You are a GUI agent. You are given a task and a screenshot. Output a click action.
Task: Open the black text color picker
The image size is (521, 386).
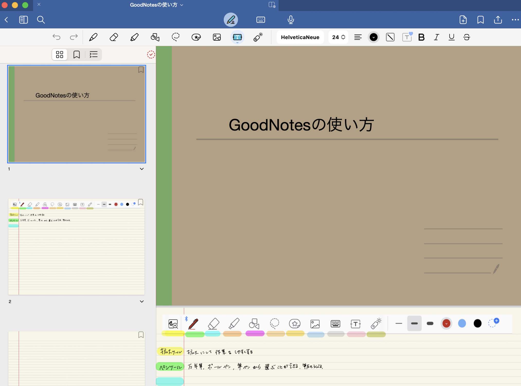coord(373,37)
